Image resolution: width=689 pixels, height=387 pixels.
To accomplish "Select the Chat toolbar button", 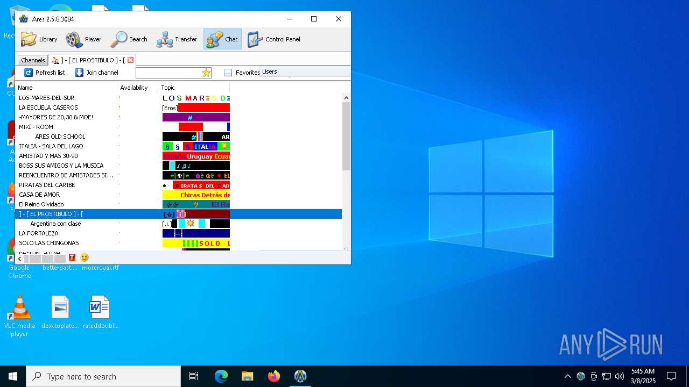I will (222, 39).
